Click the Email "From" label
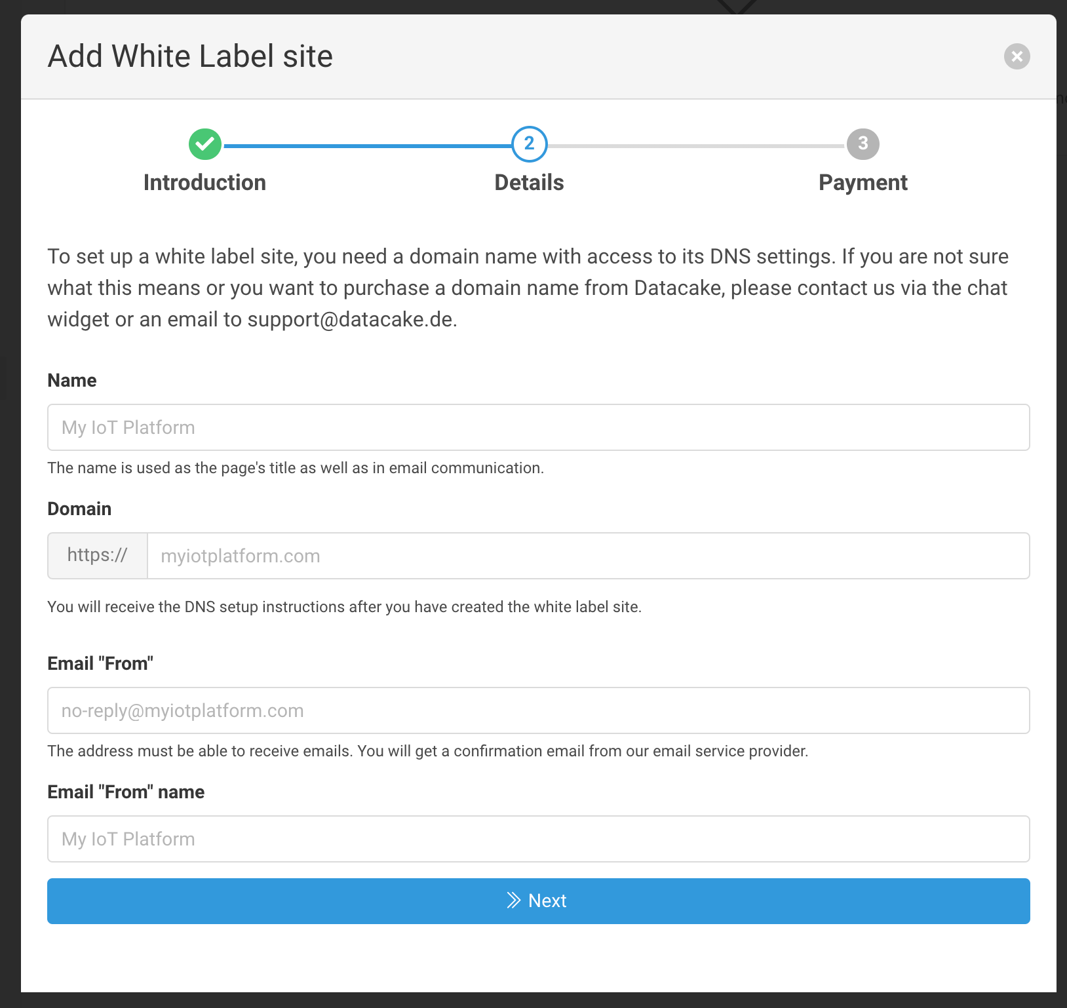1067x1008 pixels. point(100,664)
